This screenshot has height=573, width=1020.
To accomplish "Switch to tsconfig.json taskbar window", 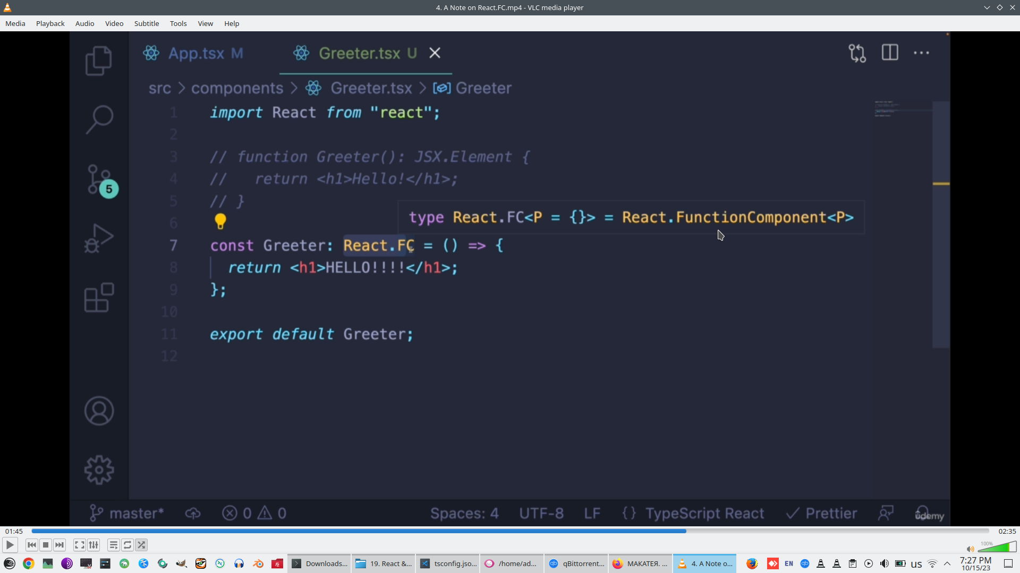I will tap(448, 563).
